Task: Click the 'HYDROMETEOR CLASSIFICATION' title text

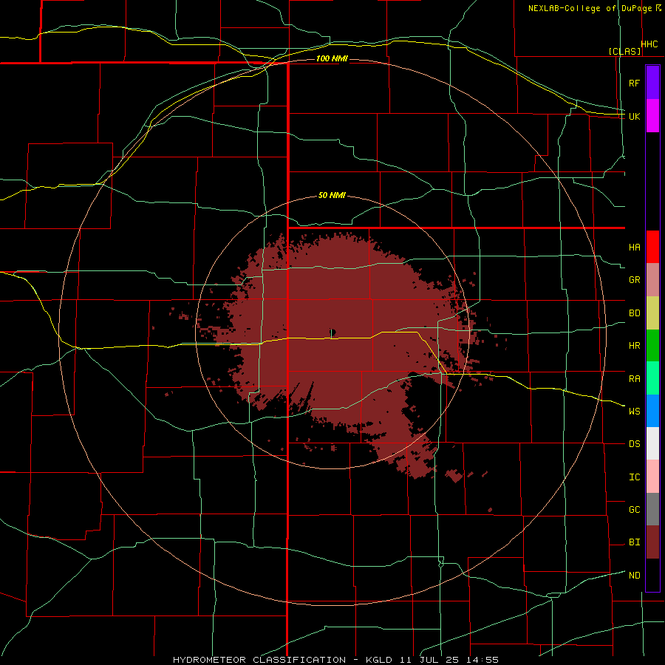Action: 259,660
